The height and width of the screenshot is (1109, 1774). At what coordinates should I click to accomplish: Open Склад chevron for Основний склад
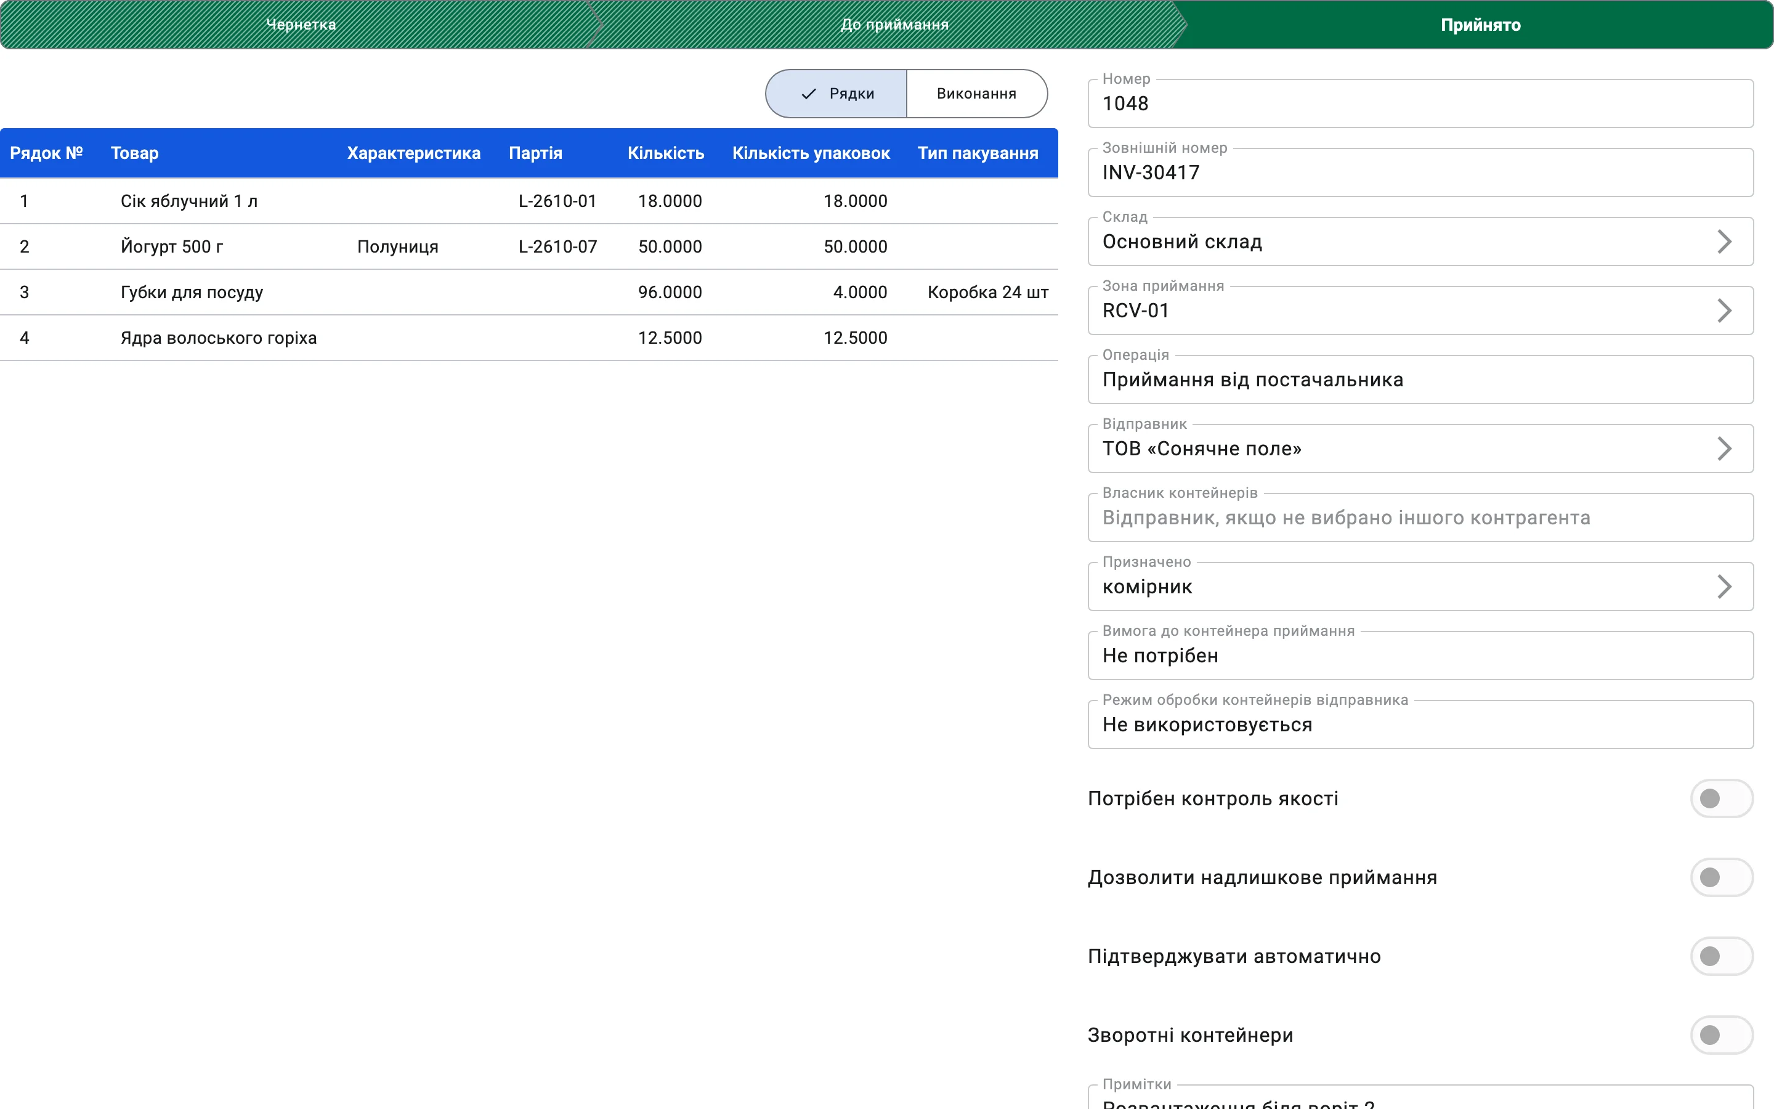[x=1724, y=242]
